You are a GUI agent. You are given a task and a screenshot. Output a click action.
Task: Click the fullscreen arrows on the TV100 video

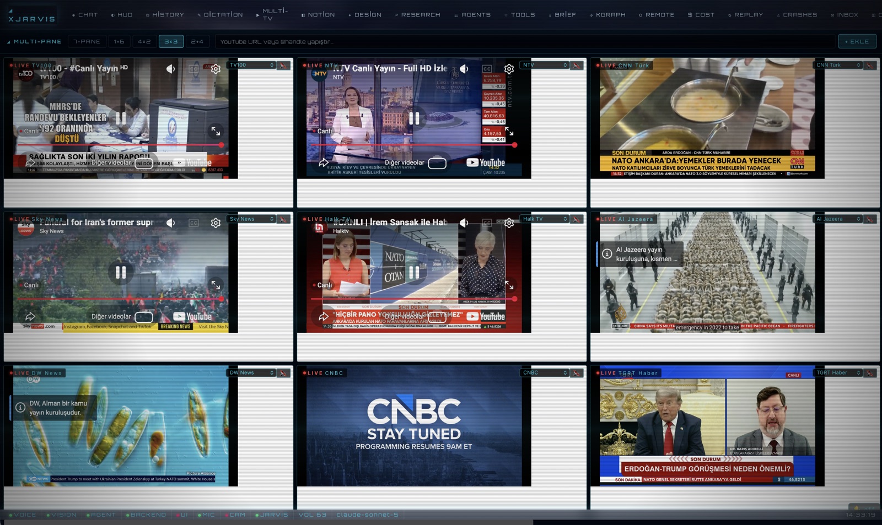(216, 131)
